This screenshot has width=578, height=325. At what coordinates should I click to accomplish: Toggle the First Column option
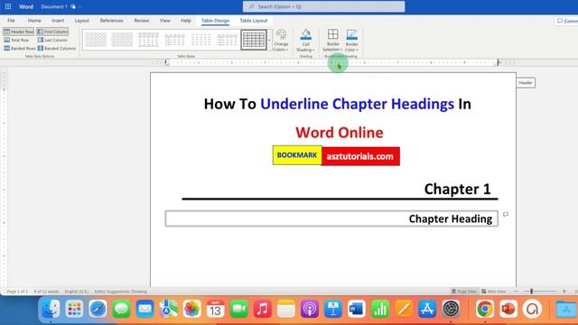[52, 32]
